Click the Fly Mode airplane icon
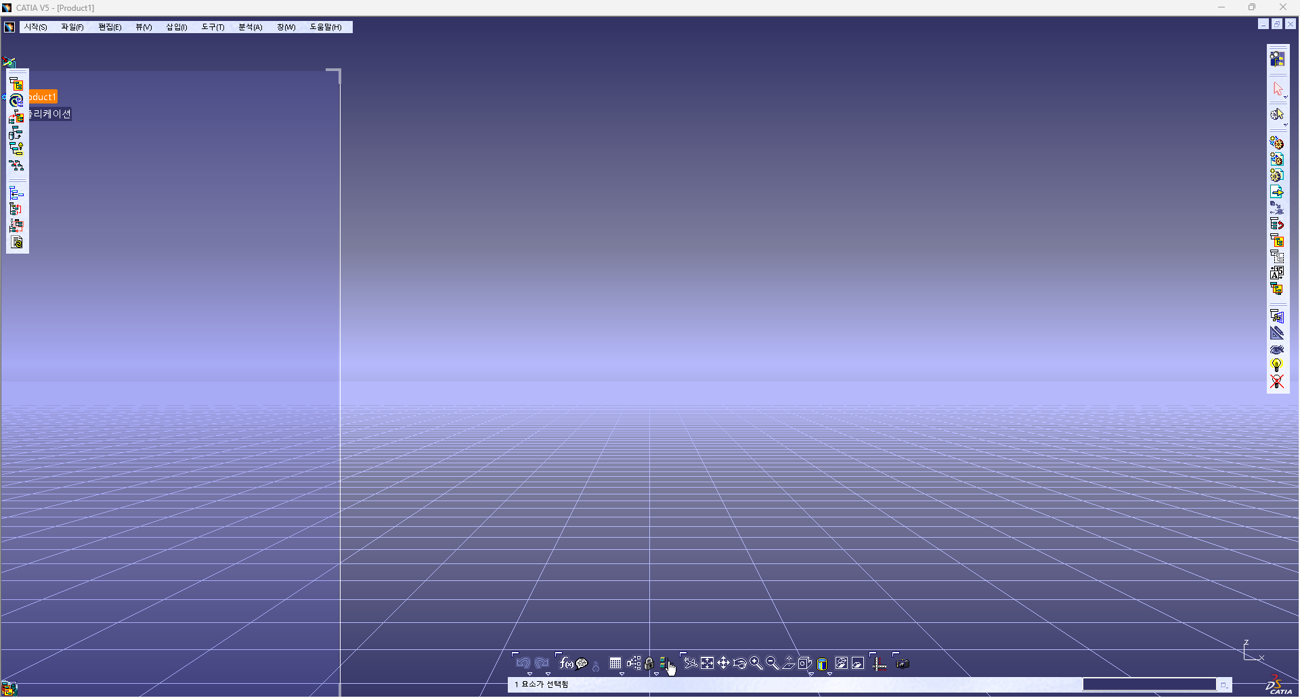This screenshot has width=1300, height=698. [x=691, y=664]
